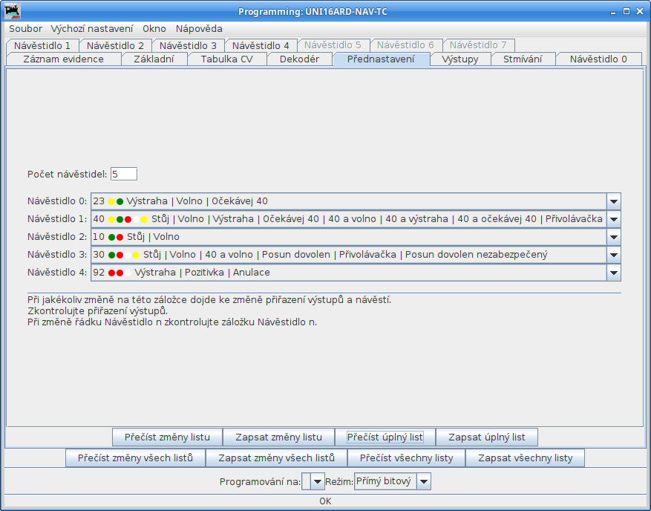Click Přečíst změny všech listů button

pos(136,458)
